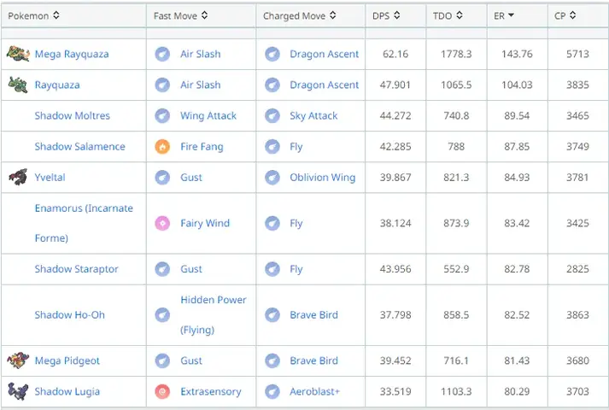Click the psychic-type icon beside Extrasensory
This screenshot has width=609, height=410.
[162, 391]
